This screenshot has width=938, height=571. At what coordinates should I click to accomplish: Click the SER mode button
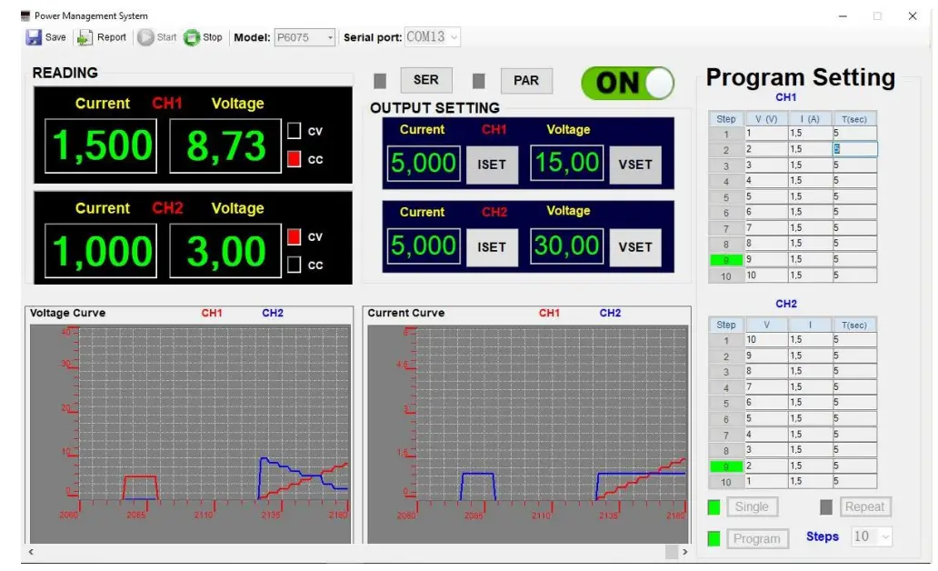426,80
